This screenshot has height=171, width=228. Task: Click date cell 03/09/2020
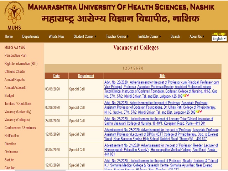[x=52, y=89]
